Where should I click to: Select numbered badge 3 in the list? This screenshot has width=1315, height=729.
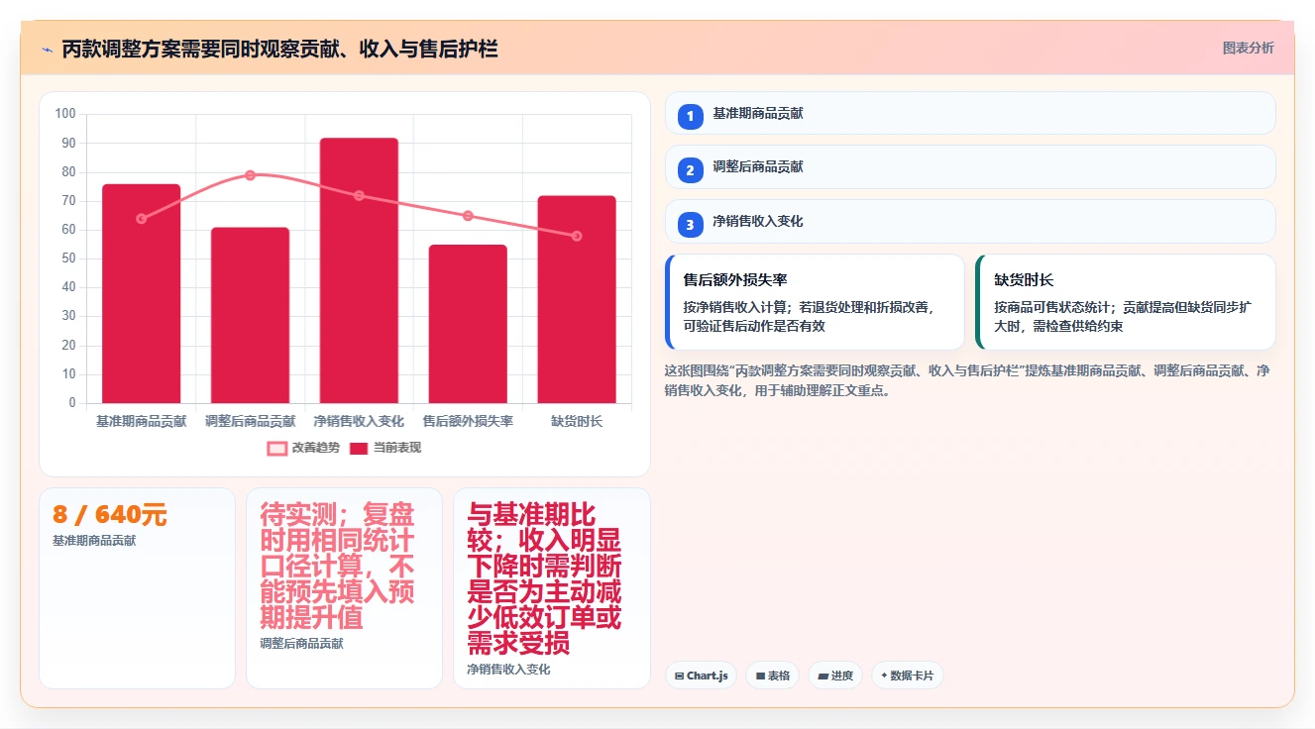click(x=691, y=224)
